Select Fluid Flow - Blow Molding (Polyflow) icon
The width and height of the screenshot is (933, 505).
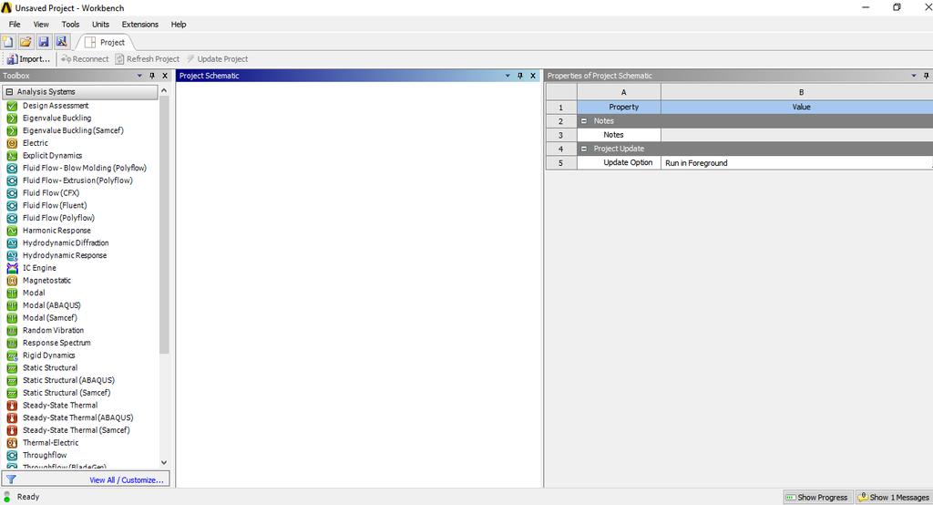tap(12, 168)
